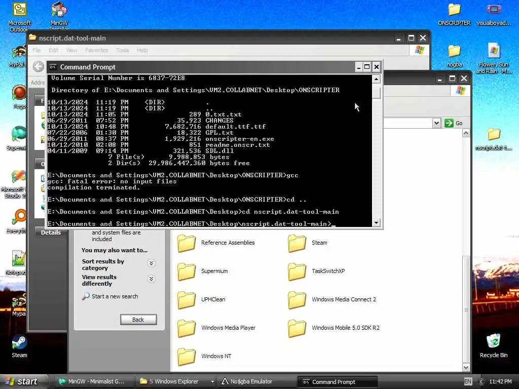
Task: Open the Windows Explorer taskbar group dropdown
Action: click(x=212, y=382)
